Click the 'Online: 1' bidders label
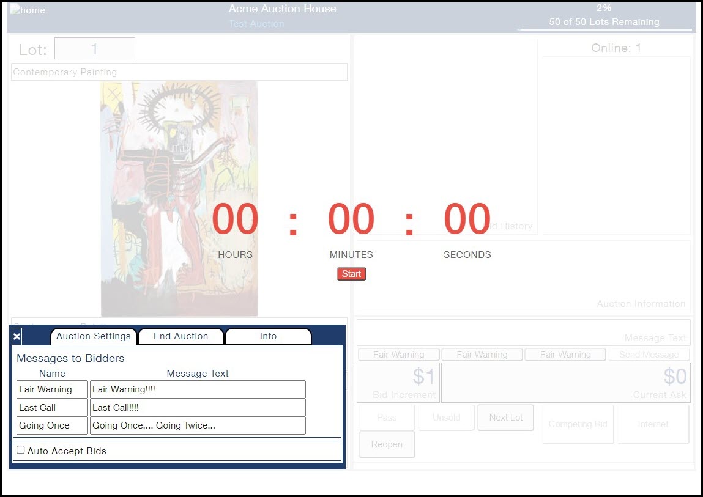Image resolution: width=703 pixels, height=497 pixels. coord(616,48)
